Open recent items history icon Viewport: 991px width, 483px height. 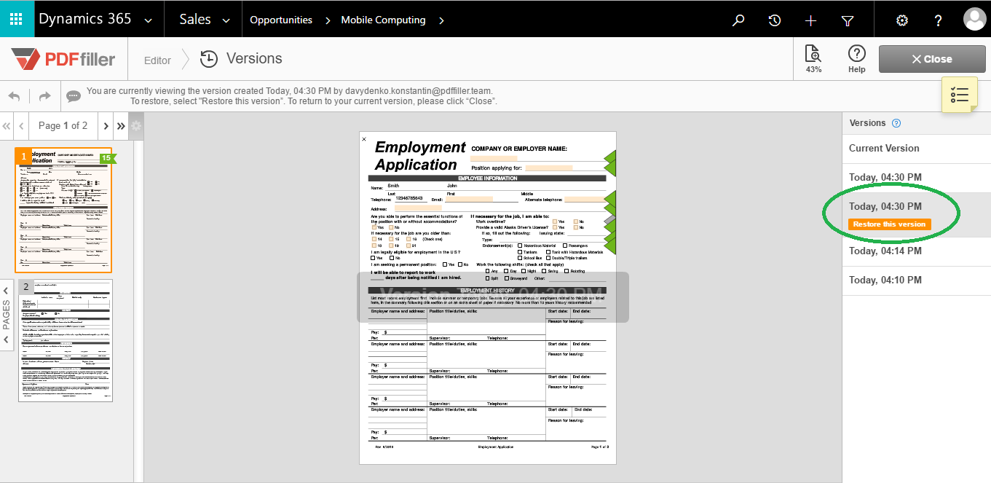[775, 20]
